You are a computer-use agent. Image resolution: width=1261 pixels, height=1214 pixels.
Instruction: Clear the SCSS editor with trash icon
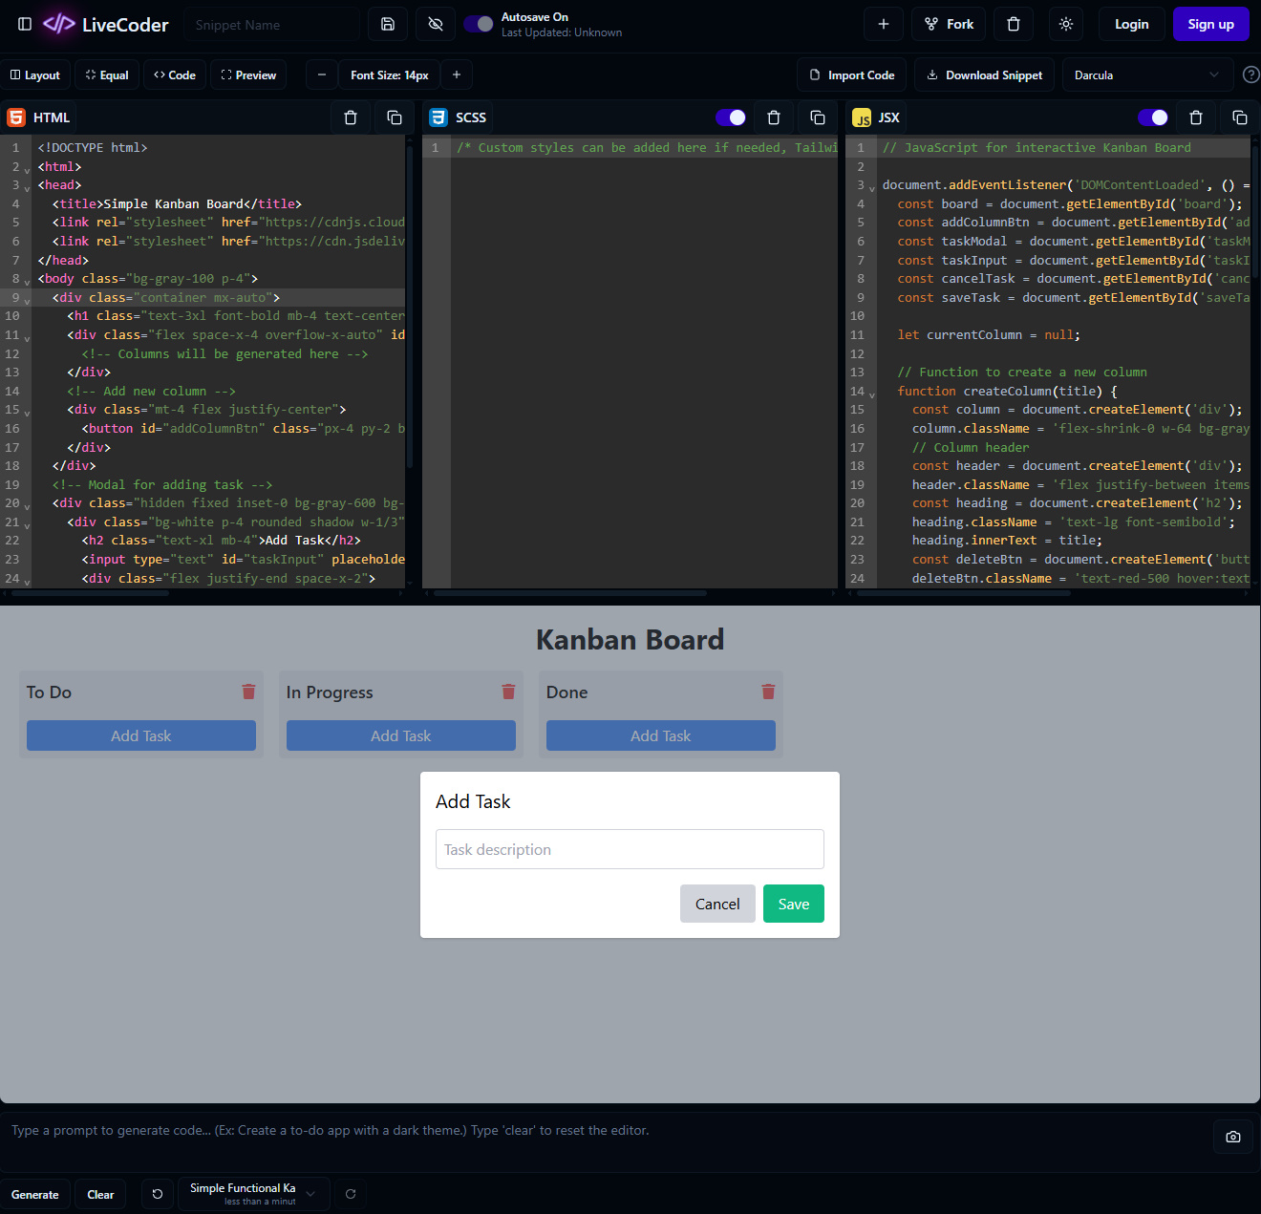coord(774,117)
